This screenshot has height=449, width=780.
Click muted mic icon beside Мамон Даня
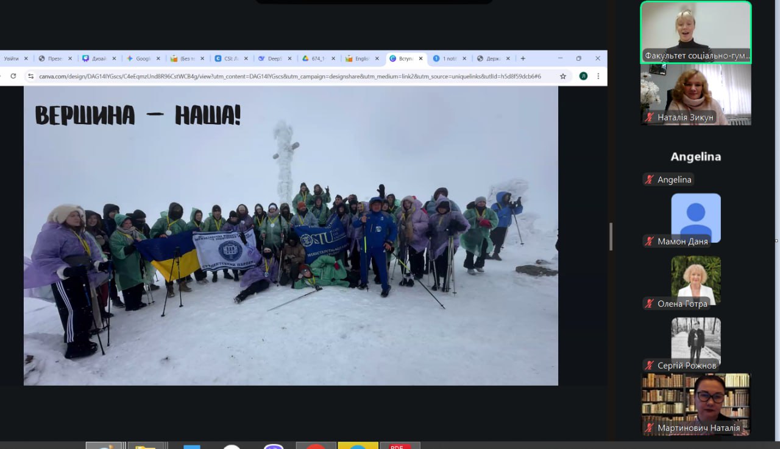pyautogui.click(x=650, y=242)
